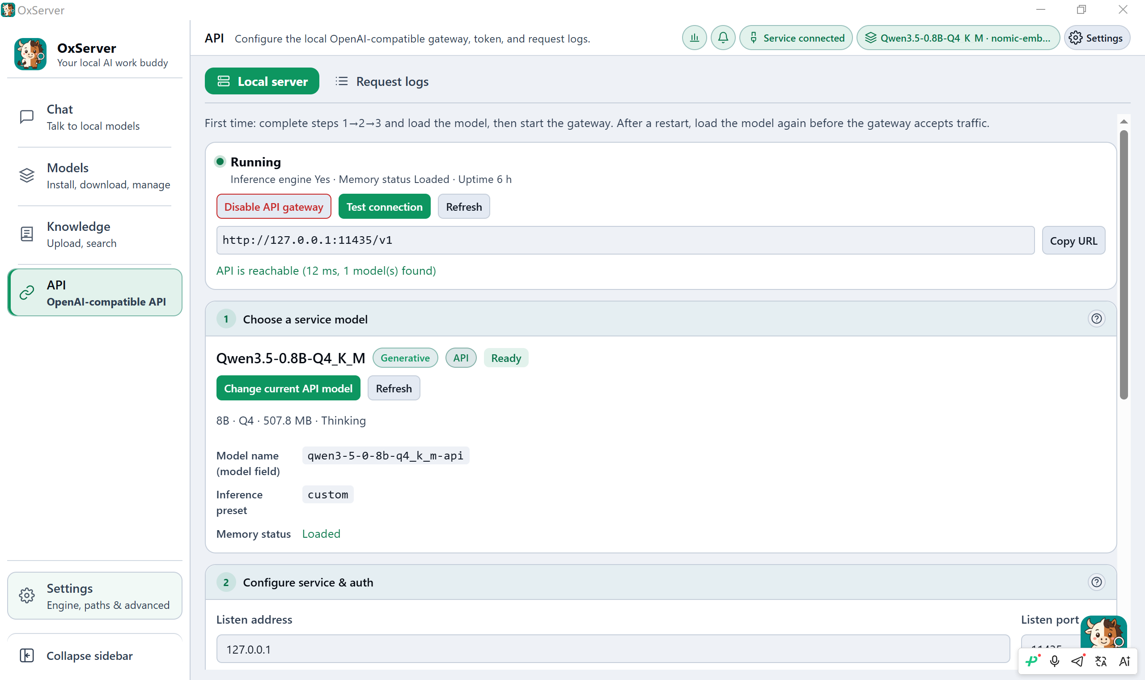Click the "Configure service & auth" step title
Screen dimensions: 1145x680
click(x=308, y=582)
